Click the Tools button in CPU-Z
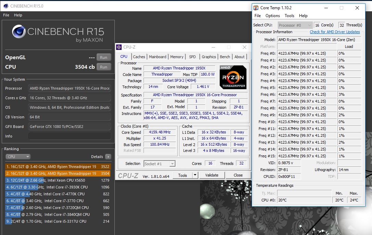 pos(183,175)
